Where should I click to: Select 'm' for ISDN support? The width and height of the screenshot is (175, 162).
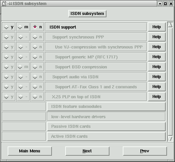pos(23,27)
